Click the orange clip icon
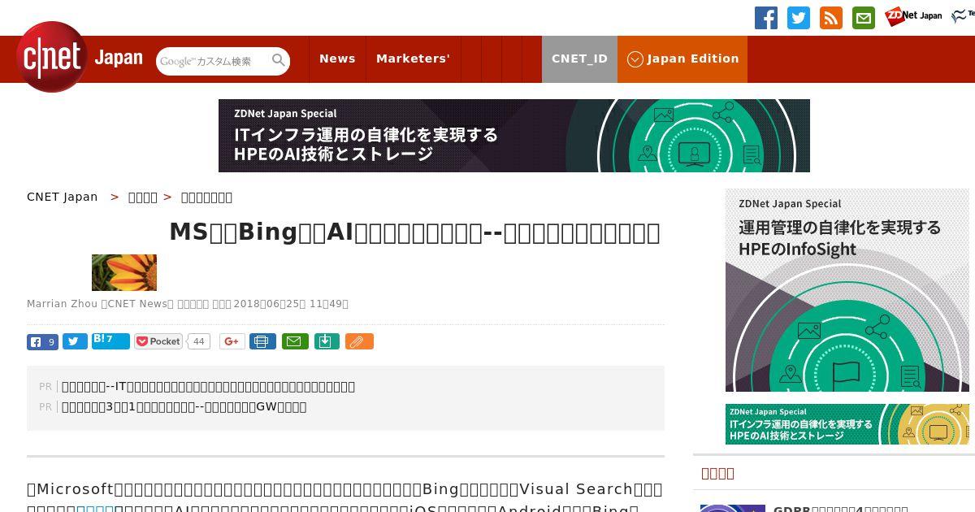975x512 pixels. coord(359,341)
